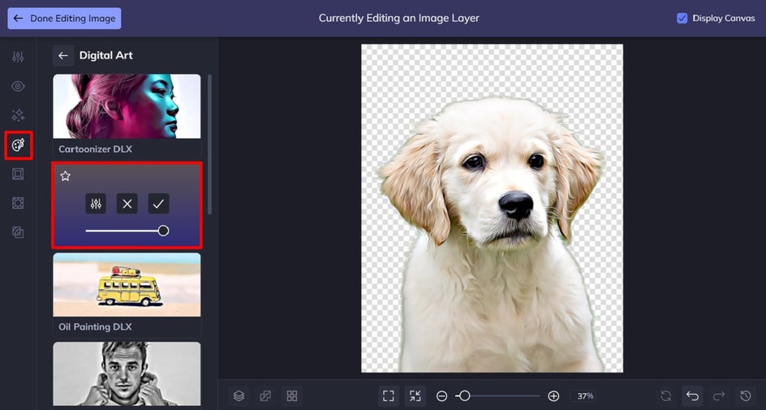766x410 pixels.
Task: Click the Done Editing Image button
Action: click(64, 18)
